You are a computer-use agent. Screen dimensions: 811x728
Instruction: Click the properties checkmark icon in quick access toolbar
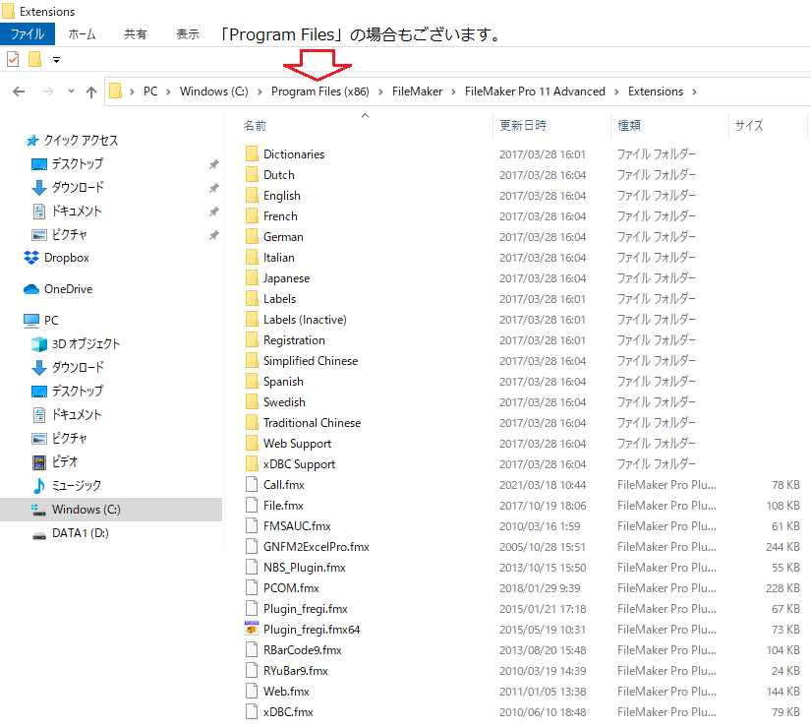coord(13,60)
